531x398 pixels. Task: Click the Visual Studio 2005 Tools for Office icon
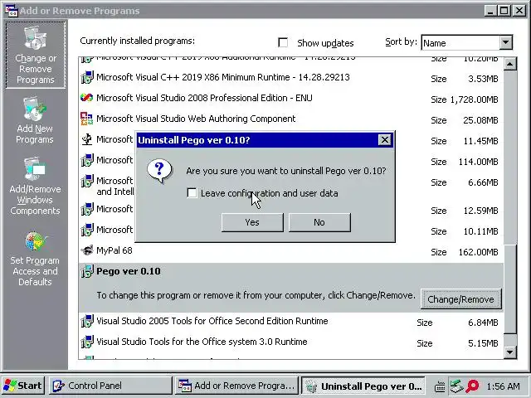pyautogui.click(x=87, y=321)
